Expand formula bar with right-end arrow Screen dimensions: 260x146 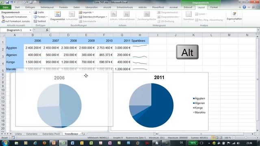[x=258, y=30]
